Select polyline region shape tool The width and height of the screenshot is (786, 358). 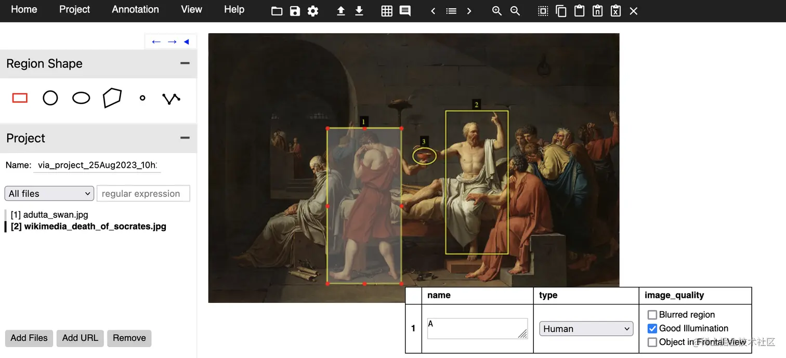pyautogui.click(x=171, y=98)
